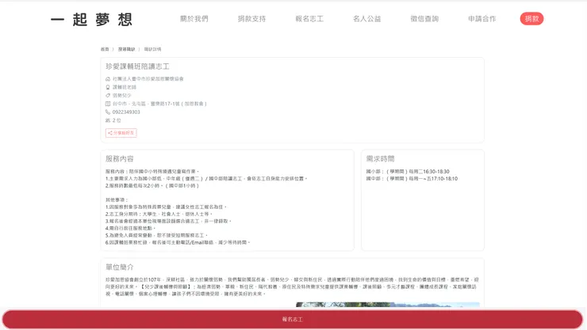Screen dimensions: 587x330
Task: Click the line about 電話/Email聯絡
Action: point(178,242)
